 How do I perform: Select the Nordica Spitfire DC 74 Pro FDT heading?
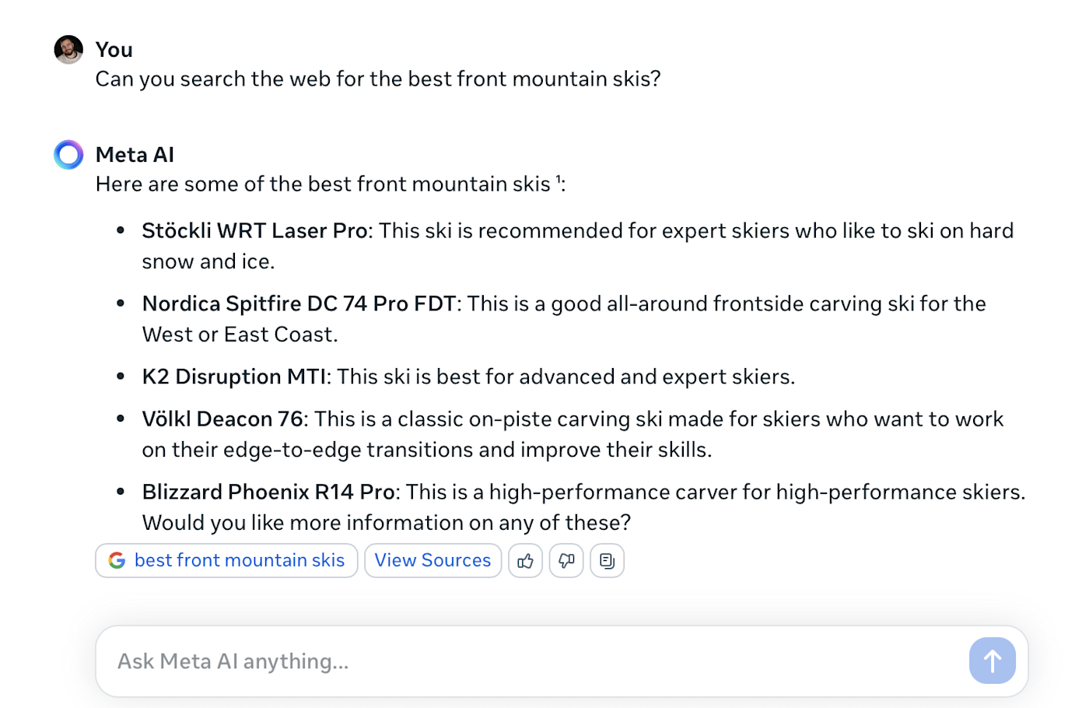point(299,303)
